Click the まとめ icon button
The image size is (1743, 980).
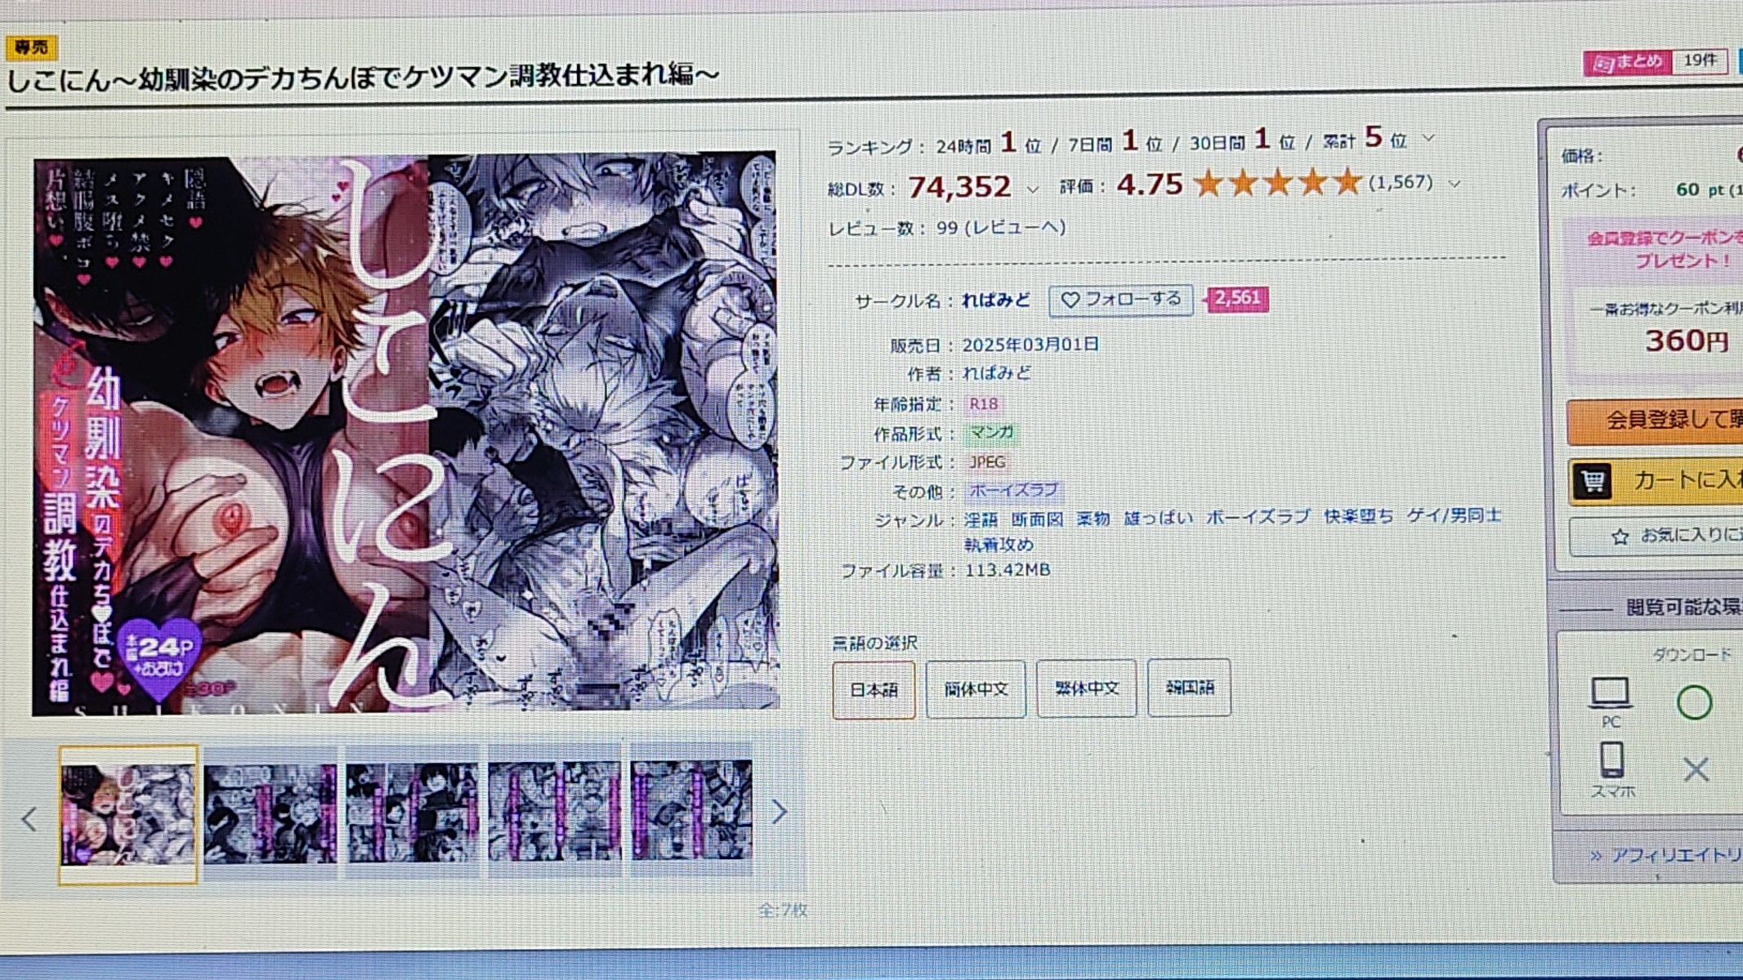click(x=1627, y=62)
